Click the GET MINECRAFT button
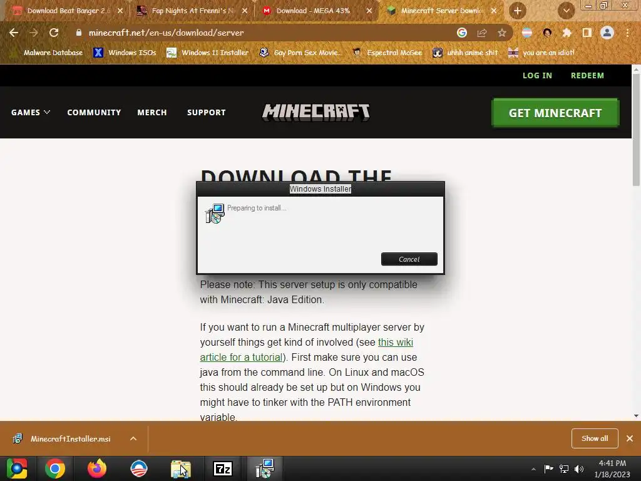 555,113
